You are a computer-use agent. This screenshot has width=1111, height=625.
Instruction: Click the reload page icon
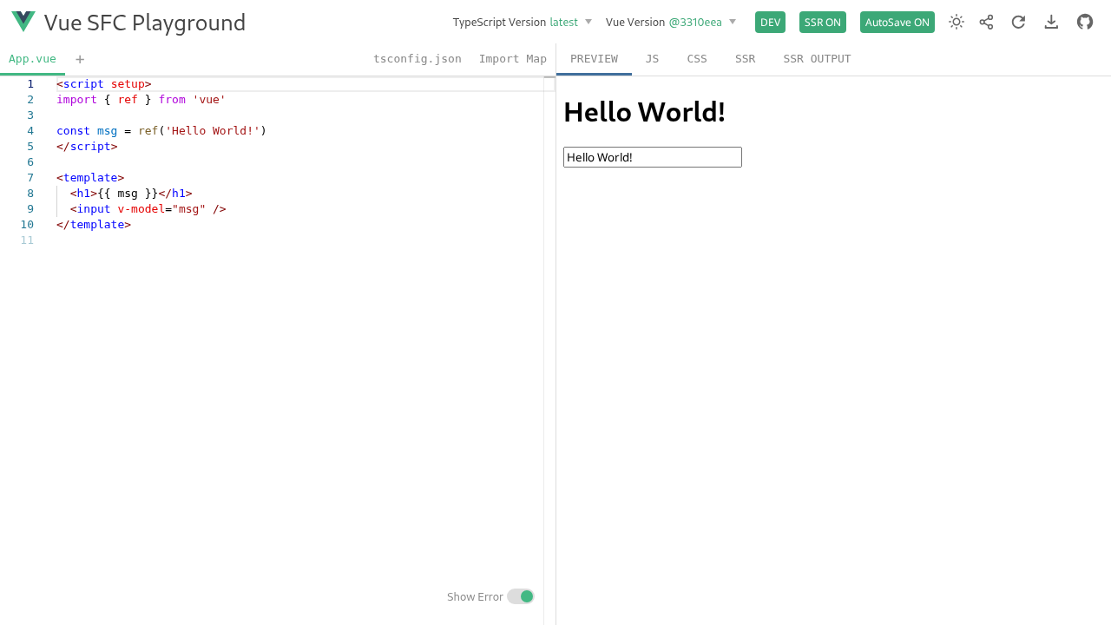click(x=1019, y=22)
